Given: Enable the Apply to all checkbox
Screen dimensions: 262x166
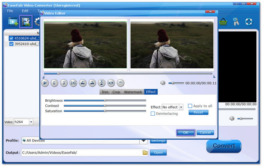Looking at the screenshot, I should point(190,106).
